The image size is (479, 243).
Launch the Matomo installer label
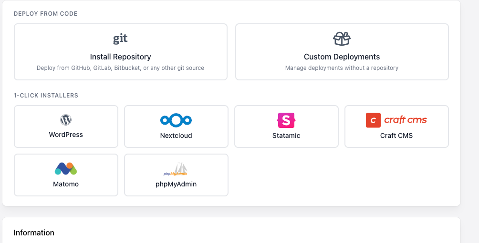[x=66, y=184]
